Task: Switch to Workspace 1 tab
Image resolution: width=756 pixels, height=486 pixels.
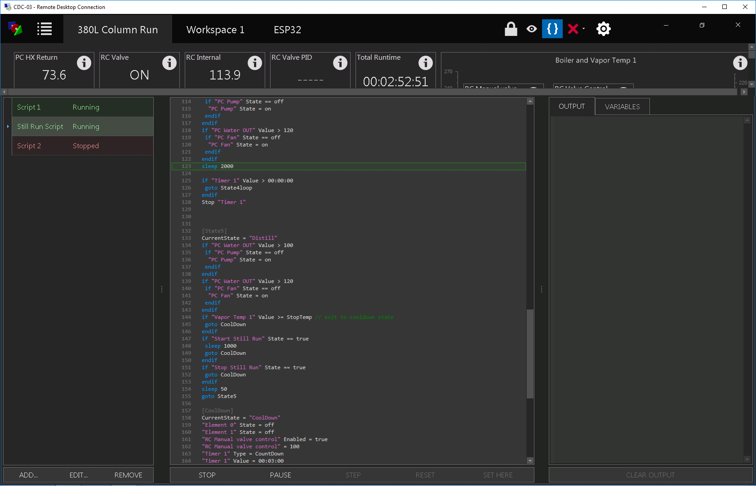Action: pos(215,30)
